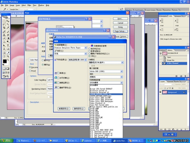Switch to the Channels tab
Viewport: 190px width, 143px height.
170,81
